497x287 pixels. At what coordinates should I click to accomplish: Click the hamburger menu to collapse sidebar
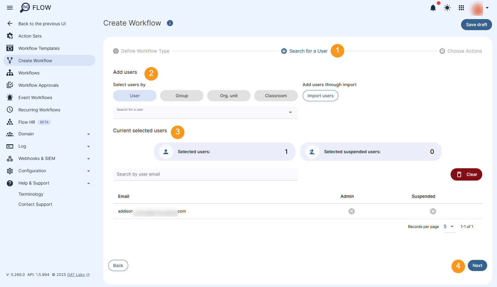coord(10,8)
